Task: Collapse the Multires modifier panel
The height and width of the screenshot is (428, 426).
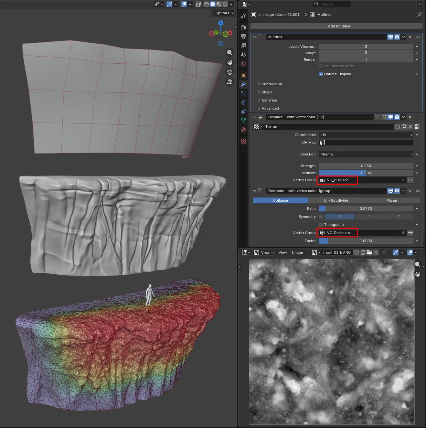Action: [254, 37]
